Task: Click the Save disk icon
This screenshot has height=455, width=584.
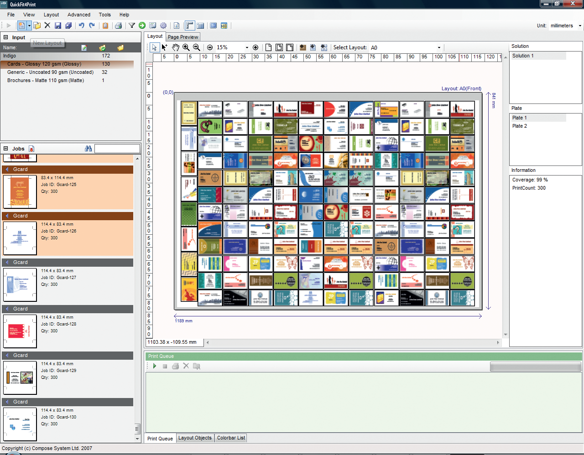Action: 58,26
